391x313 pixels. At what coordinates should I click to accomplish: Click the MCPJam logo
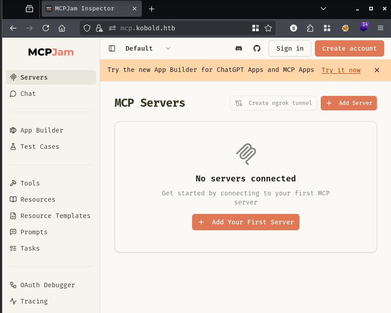(x=51, y=52)
